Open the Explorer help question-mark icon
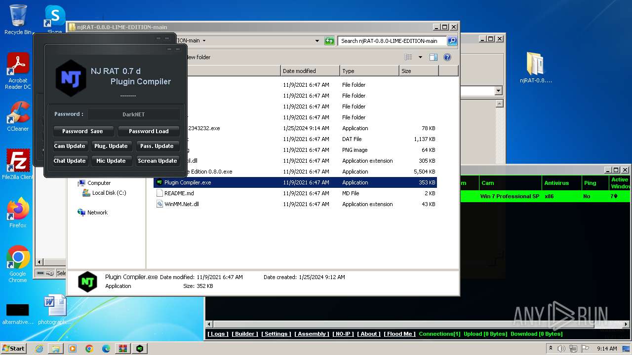 [447, 57]
